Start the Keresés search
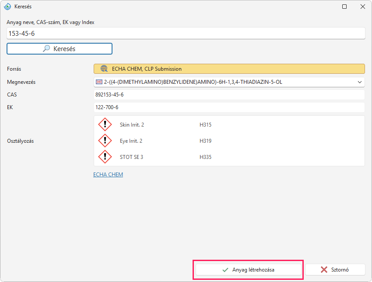Viewport: 372px width, 282px height. [60, 48]
